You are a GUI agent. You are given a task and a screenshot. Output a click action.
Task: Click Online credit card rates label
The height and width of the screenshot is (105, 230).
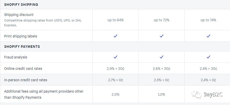click(23, 69)
